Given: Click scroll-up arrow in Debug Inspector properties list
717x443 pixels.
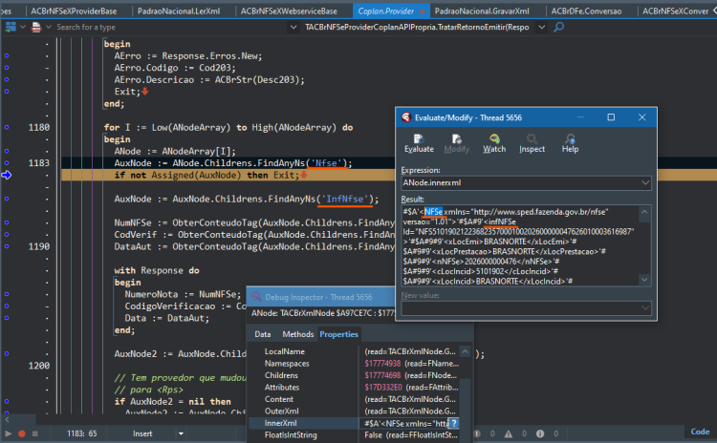Looking at the screenshot, I should pos(465,351).
